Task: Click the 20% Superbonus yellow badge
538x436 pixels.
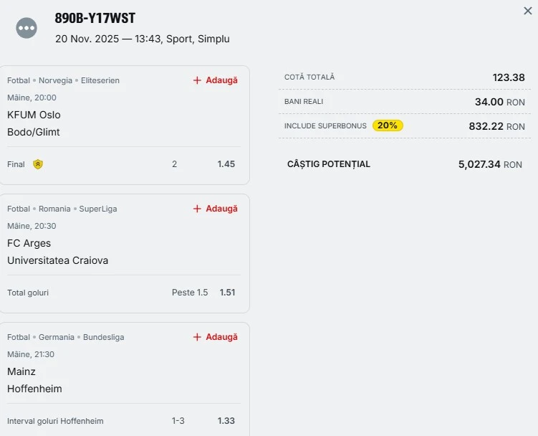Action: point(388,125)
